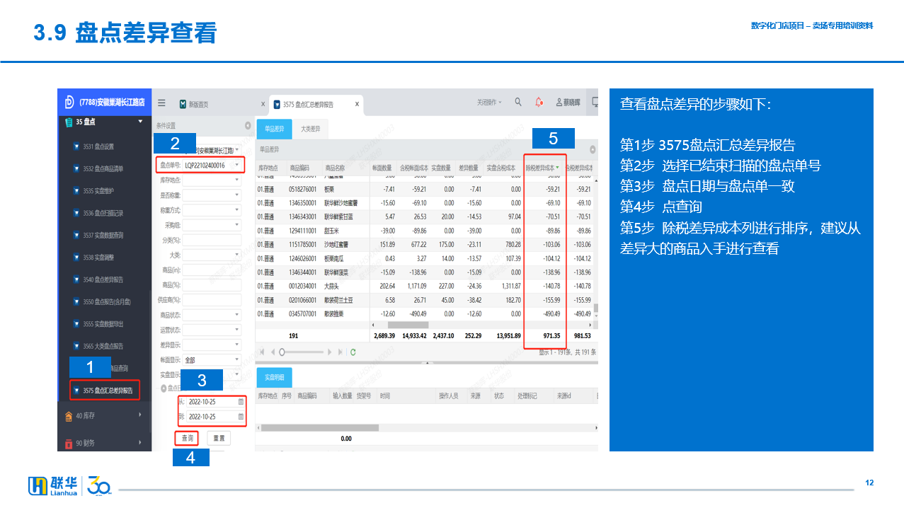The image size is (904, 508).
Task: Open the 称重方式 dropdown
Action: tap(236, 210)
